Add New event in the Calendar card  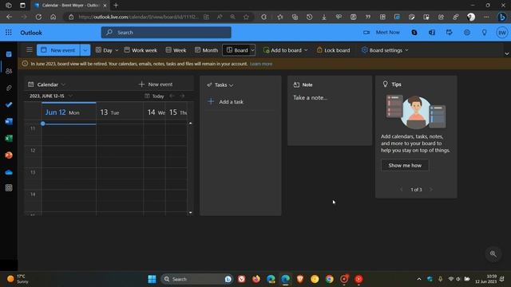156,85
